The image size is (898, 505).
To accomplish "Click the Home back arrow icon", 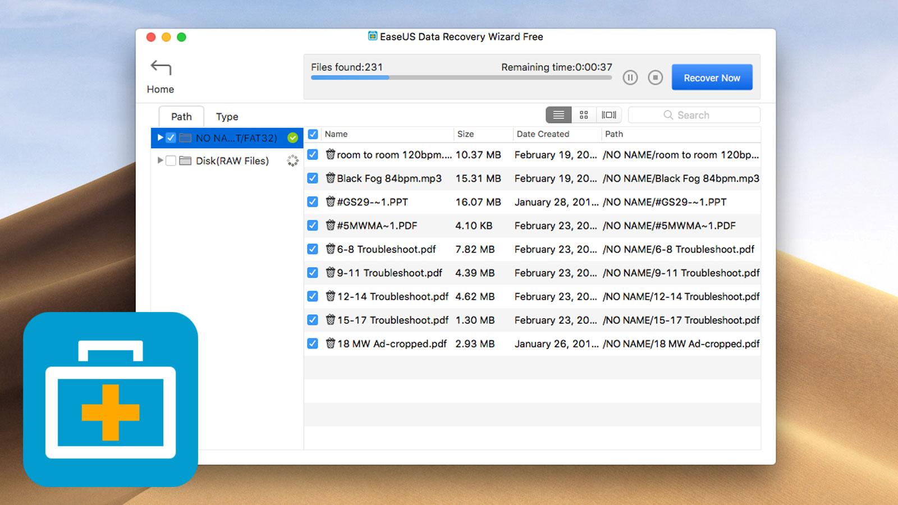I will click(161, 68).
